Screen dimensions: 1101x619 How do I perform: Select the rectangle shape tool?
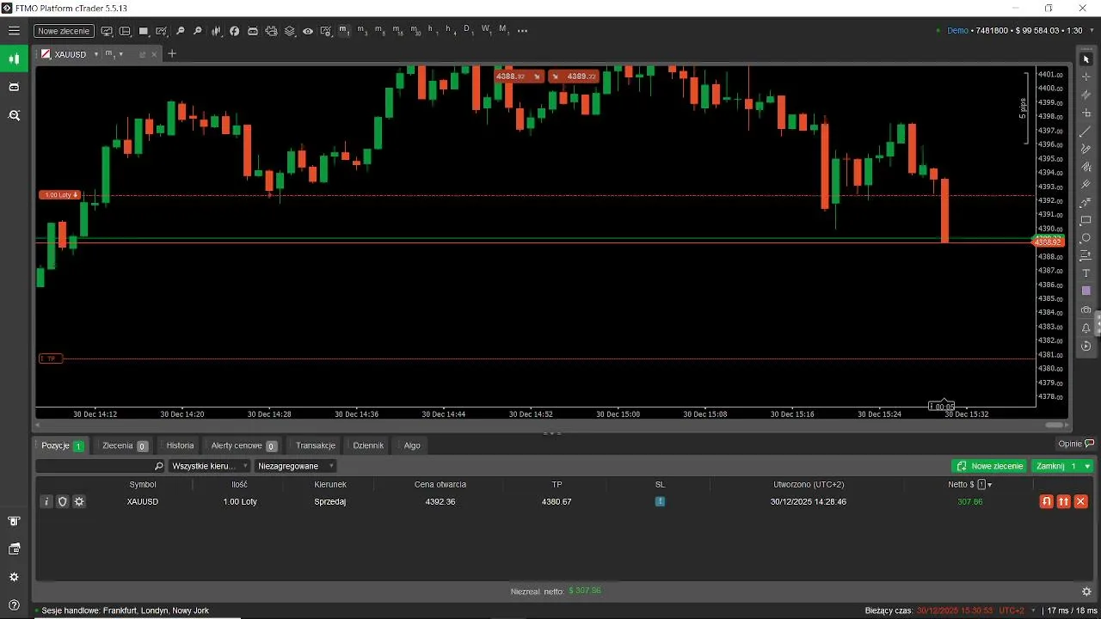pyautogui.click(x=1086, y=221)
